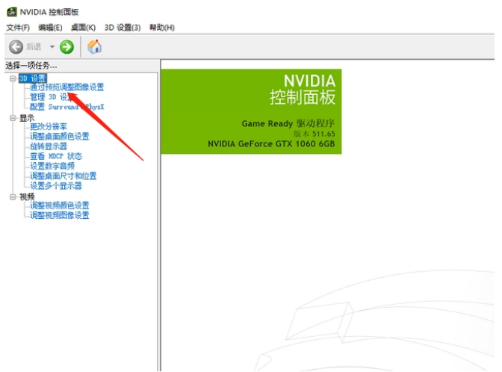502x372 pixels.
Task: Click the green NVIDIA 控制面板 banner
Action: [251, 111]
